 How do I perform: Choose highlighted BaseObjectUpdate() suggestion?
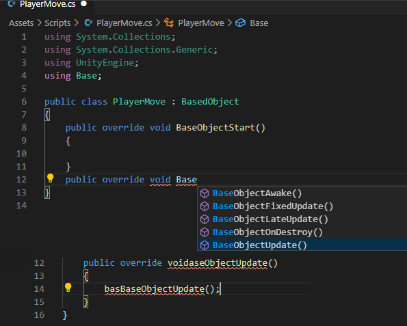tap(302, 245)
